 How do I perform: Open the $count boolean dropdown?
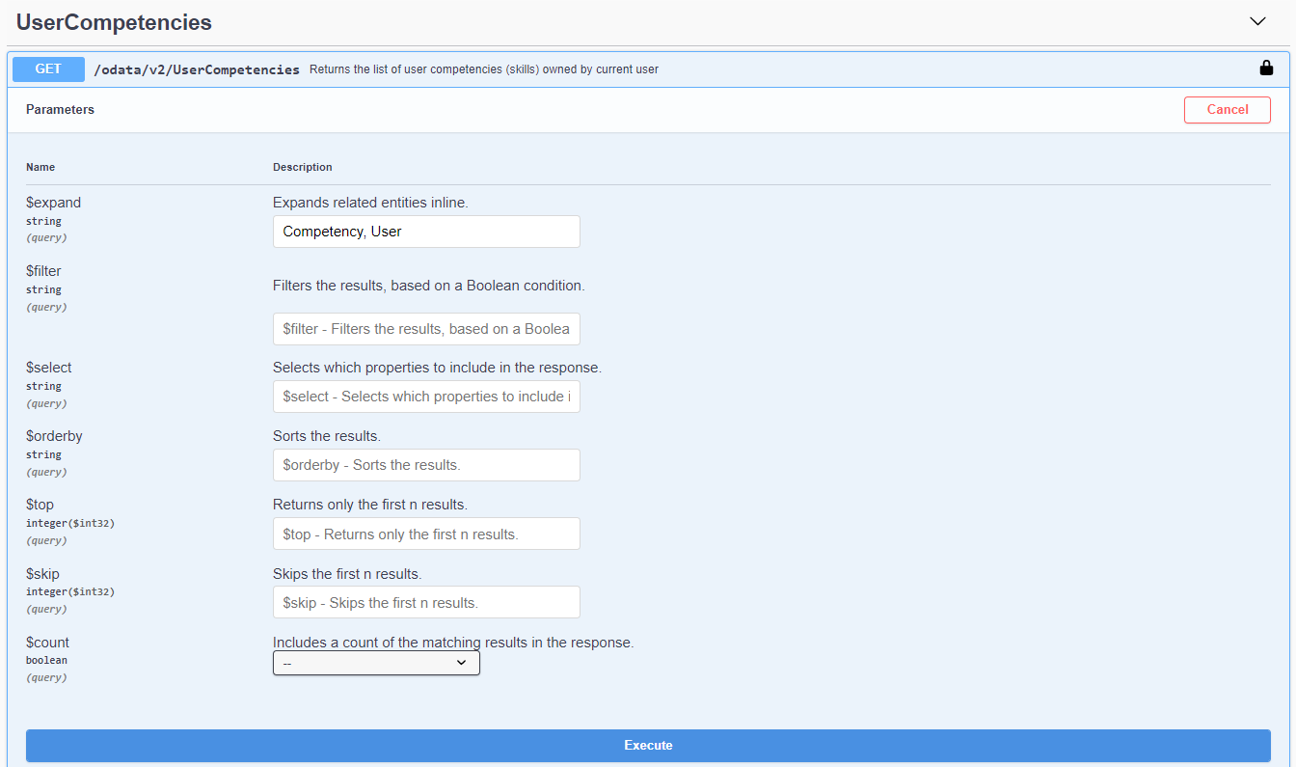[376, 663]
